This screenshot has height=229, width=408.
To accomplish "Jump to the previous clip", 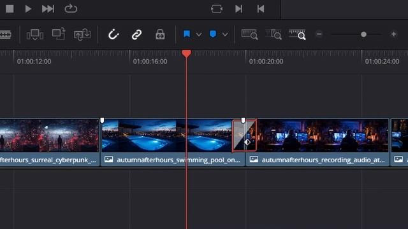I will [x=261, y=9].
